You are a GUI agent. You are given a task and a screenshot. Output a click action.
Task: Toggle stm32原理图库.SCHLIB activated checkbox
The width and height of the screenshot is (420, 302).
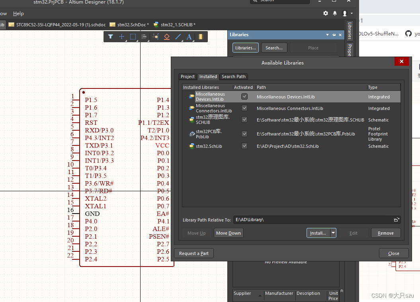point(244,120)
